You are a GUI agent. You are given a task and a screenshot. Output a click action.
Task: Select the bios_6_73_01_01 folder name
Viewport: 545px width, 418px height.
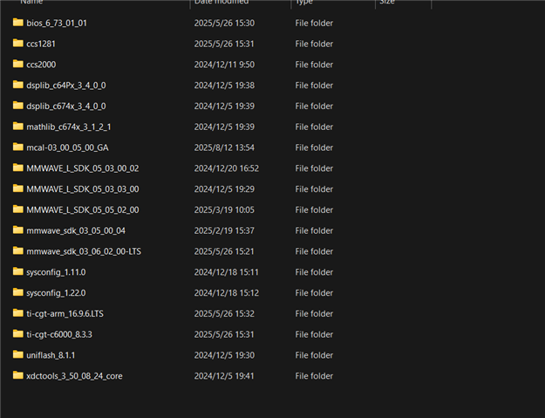click(57, 23)
